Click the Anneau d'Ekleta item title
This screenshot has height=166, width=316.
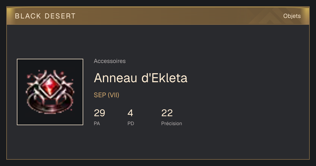click(141, 78)
